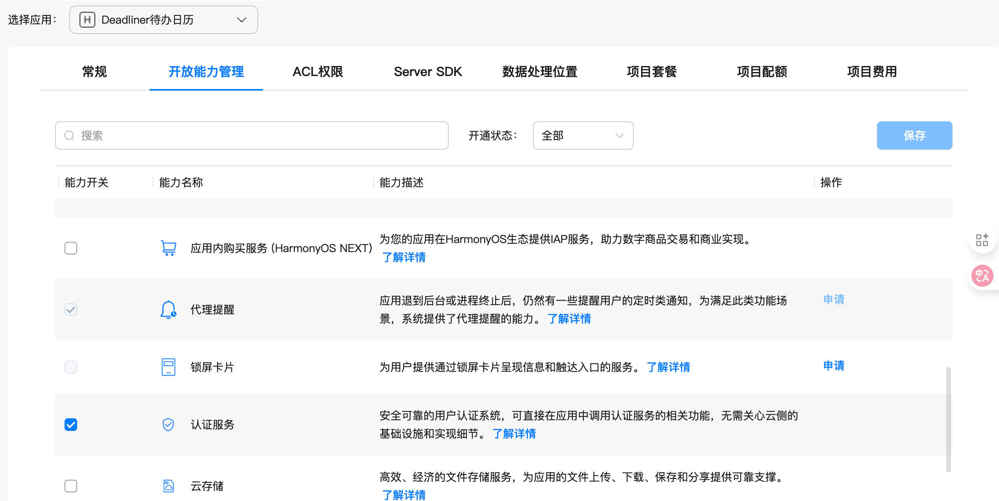This screenshot has height=501, width=999.
Task: Open the Server SDK tab
Action: pos(428,72)
